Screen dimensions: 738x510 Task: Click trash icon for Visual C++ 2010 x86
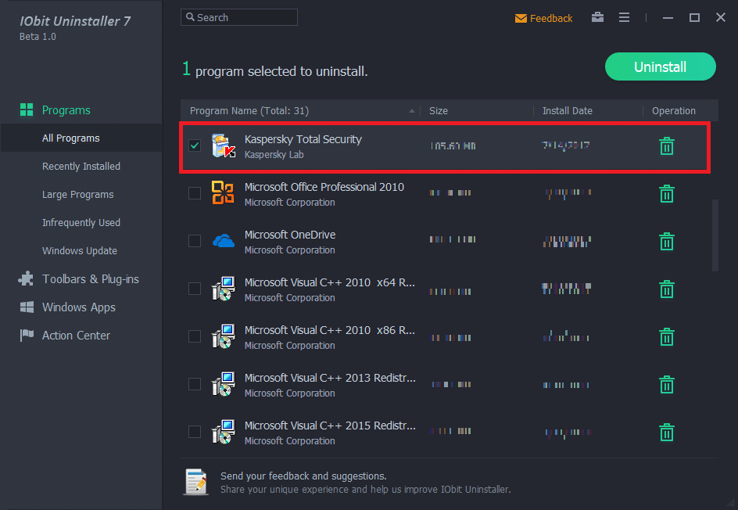(x=666, y=336)
